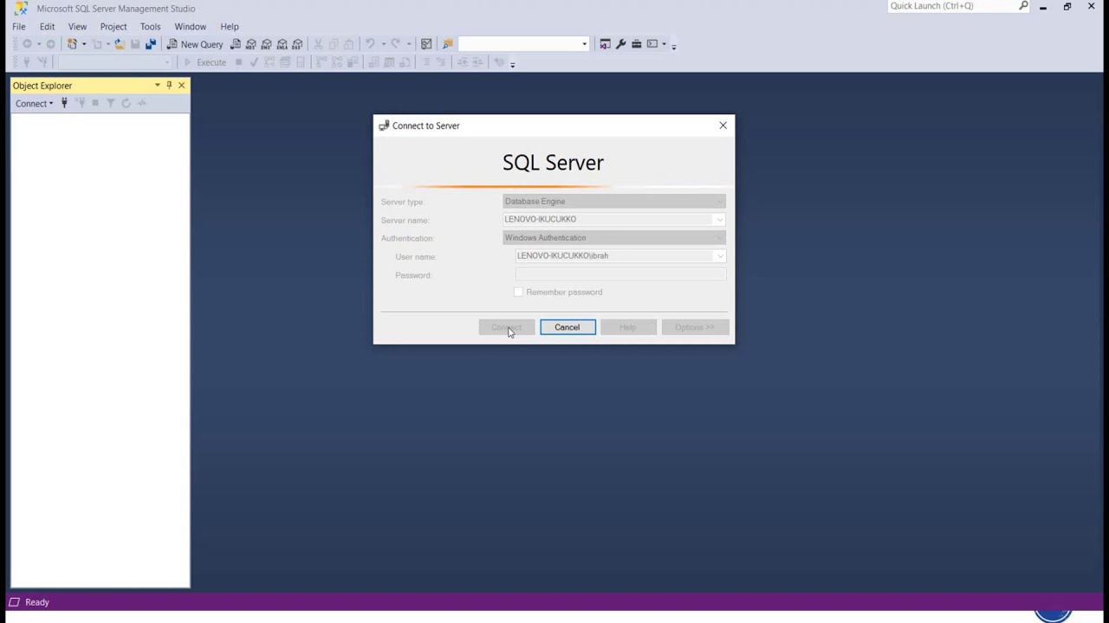Click the MDX query icon
The width and height of the screenshot is (1109, 623).
250,44
